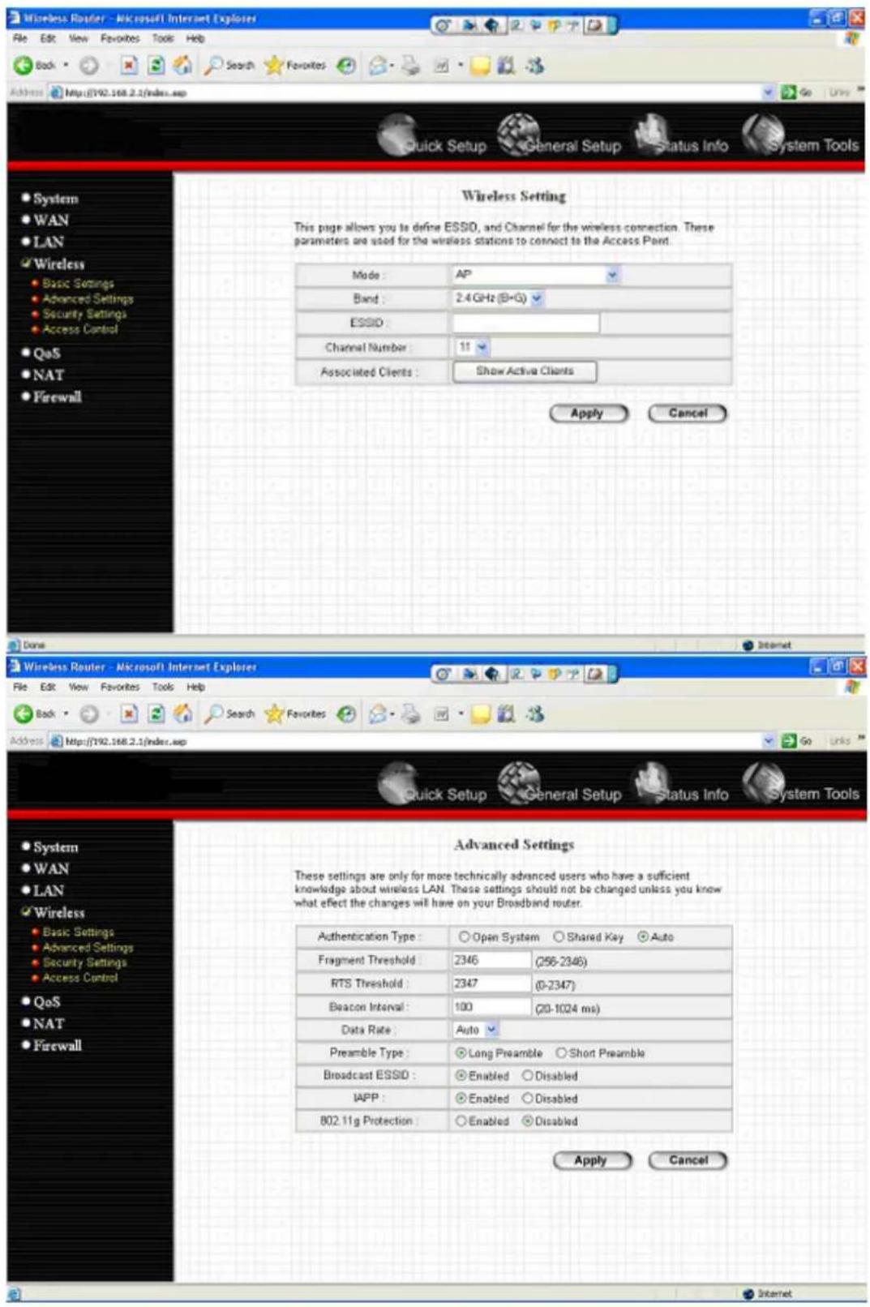Viewport: 870px width, 1307px height.
Task: Expand address bar dropdown in lower window
Action: tap(769, 741)
